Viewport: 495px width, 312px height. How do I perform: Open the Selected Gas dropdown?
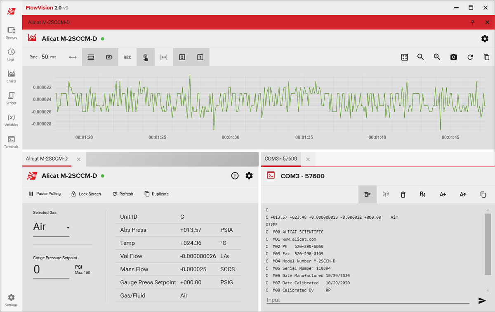click(x=52, y=227)
